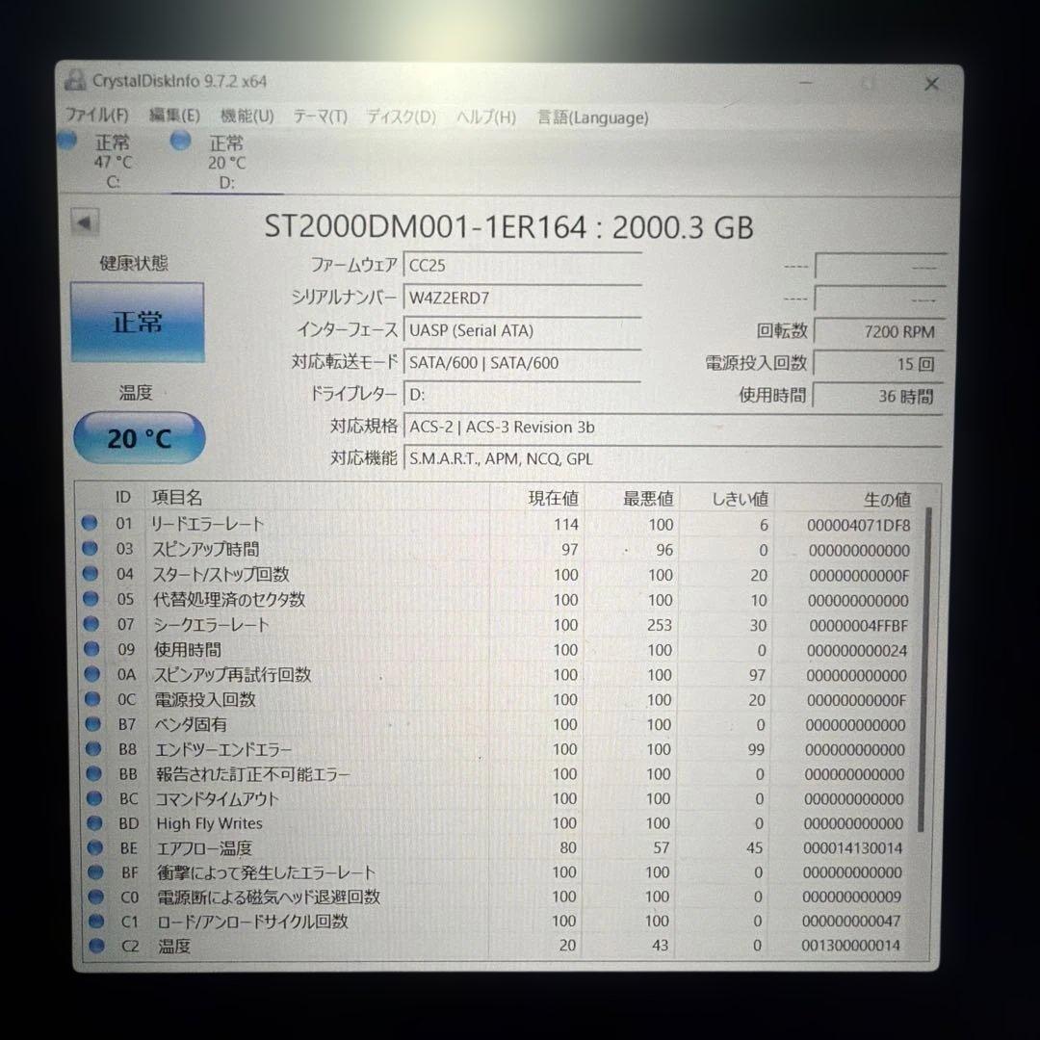Image resolution: width=1040 pixels, height=1040 pixels.
Task: Click the disk title ST2000DM001-1ER164 : 2000.3 GB
Action: (508, 227)
